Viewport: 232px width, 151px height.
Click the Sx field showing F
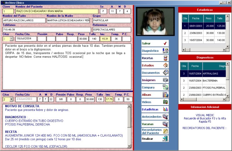(x=103, y=11)
